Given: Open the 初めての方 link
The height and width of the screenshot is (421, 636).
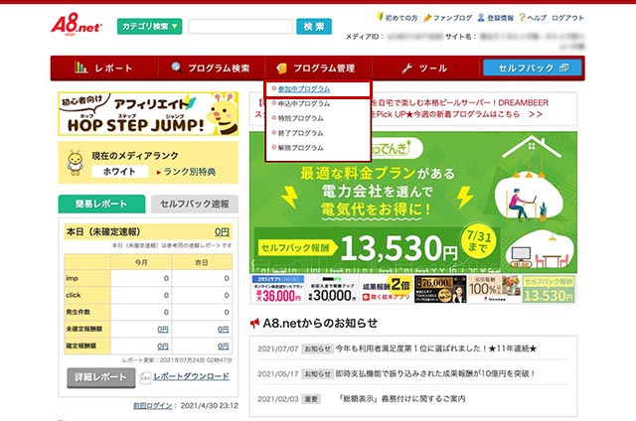Looking at the screenshot, I should [x=400, y=18].
